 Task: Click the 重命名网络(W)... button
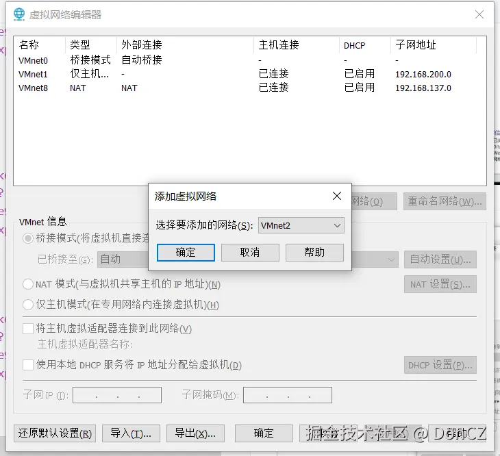pyautogui.click(x=445, y=201)
